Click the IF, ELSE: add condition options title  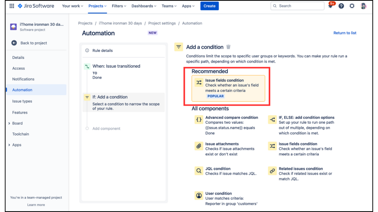[306, 117]
